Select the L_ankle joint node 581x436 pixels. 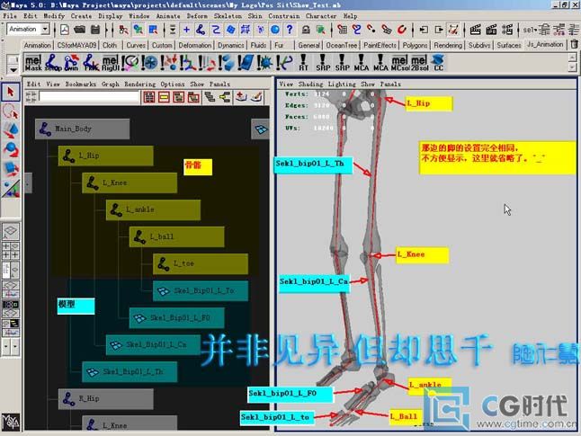point(153,209)
